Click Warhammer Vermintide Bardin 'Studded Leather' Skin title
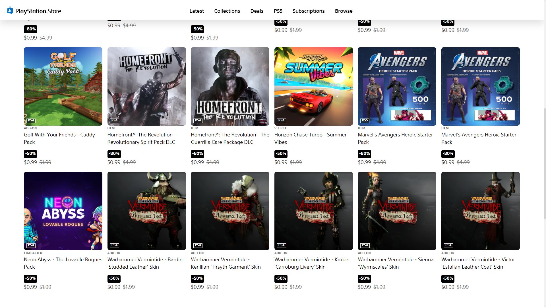Screen dimensions: 546x307 coord(145,263)
